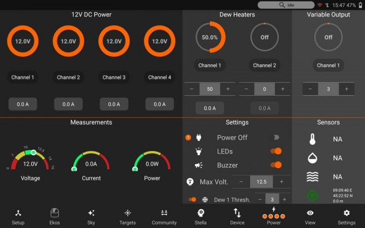
Task: Click 12V DC Channel 1 label button
Action: [x=23, y=78]
